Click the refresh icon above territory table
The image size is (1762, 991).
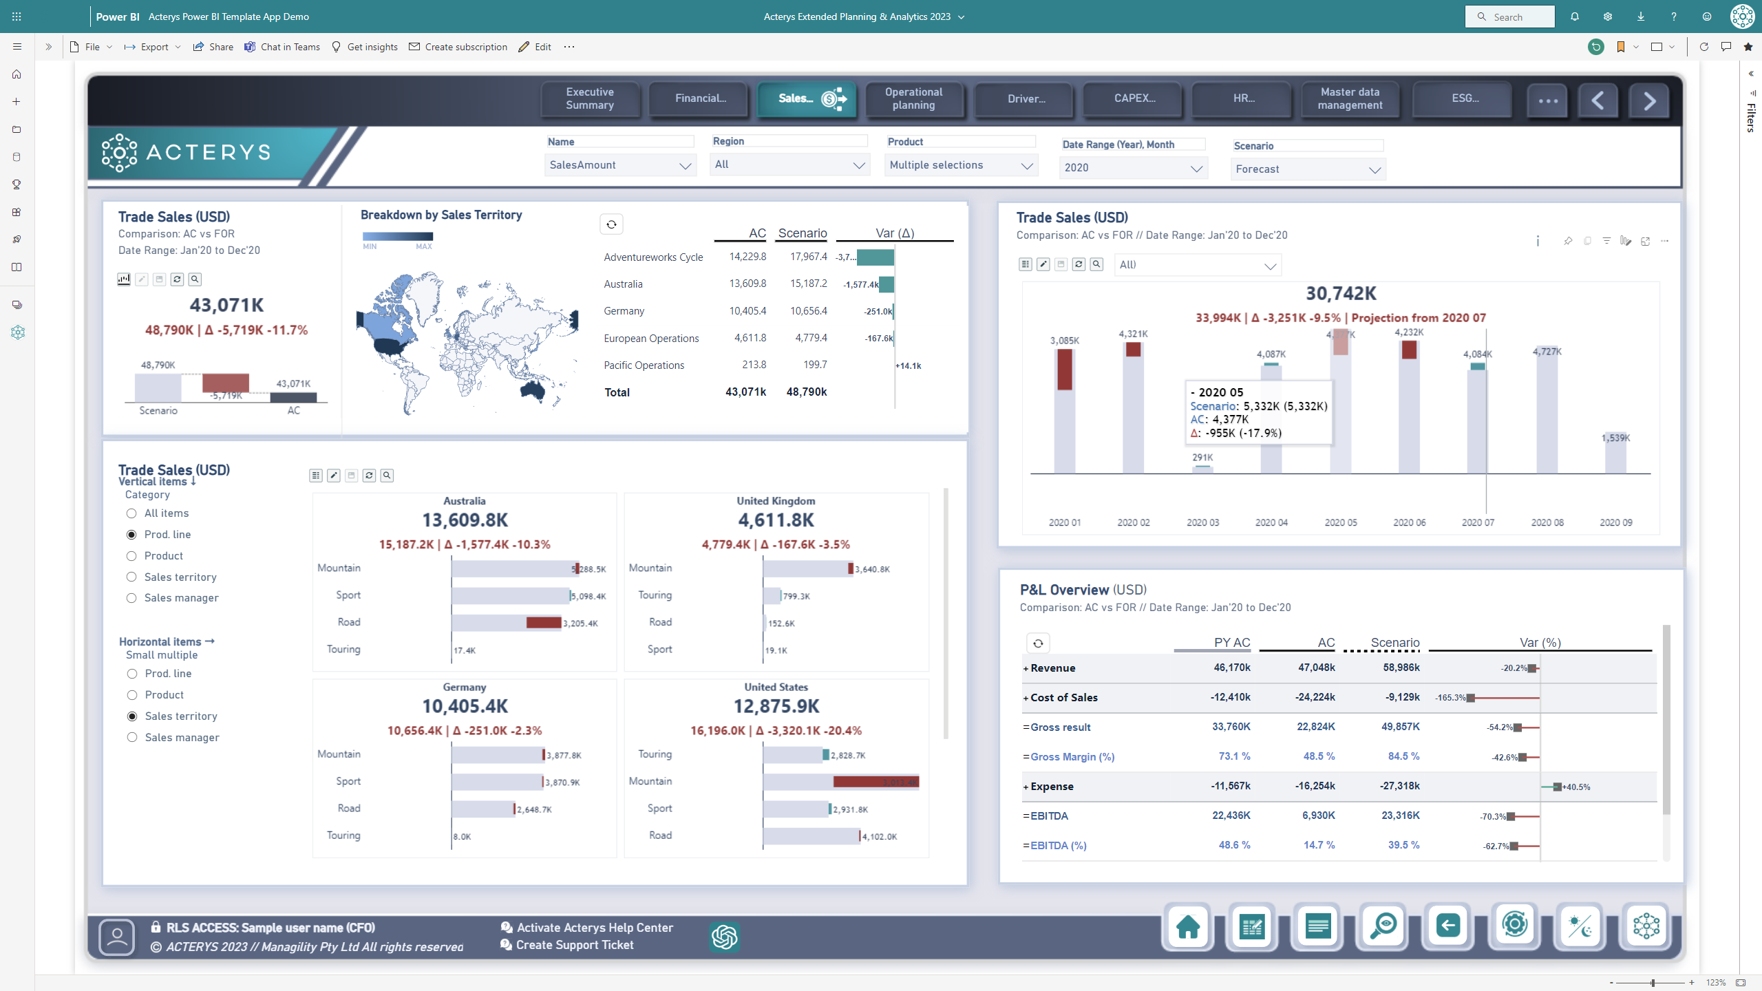click(x=611, y=224)
